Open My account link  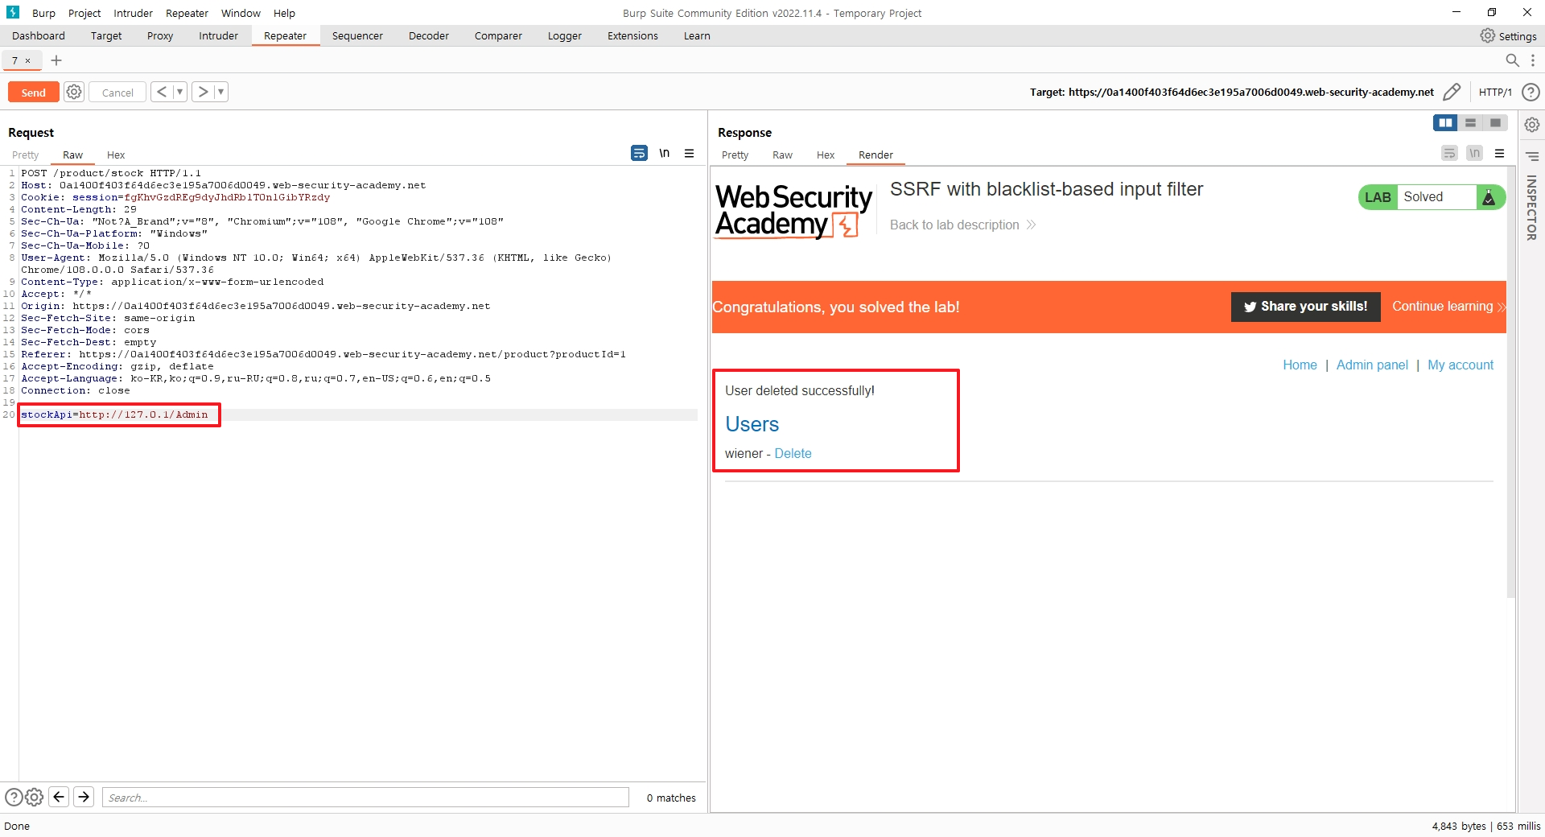click(1460, 365)
